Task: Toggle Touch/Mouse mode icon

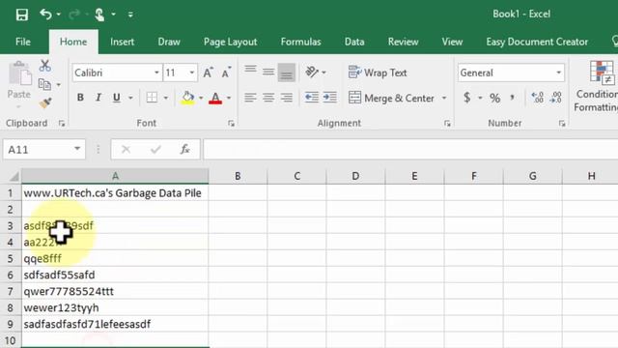Action: click(99, 14)
